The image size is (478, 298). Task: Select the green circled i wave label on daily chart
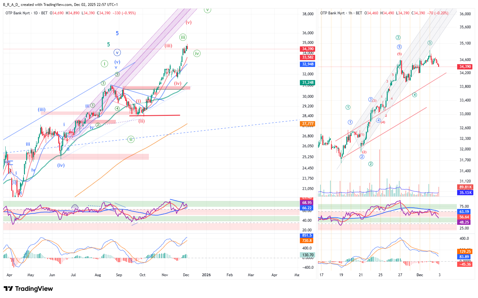[104, 64]
